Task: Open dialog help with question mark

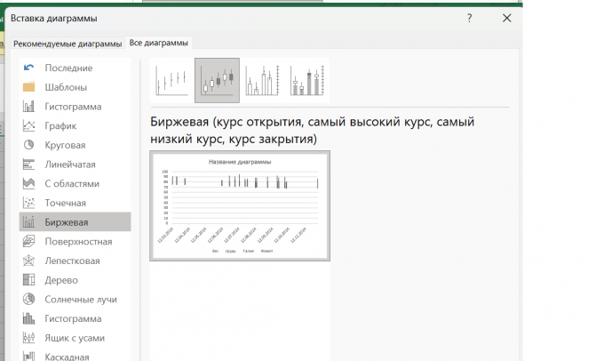Action: (469, 18)
